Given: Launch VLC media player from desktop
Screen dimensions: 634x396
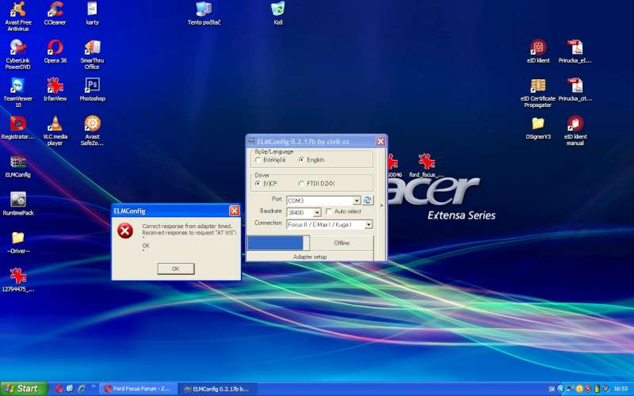Looking at the screenshot, I should 55,124.
